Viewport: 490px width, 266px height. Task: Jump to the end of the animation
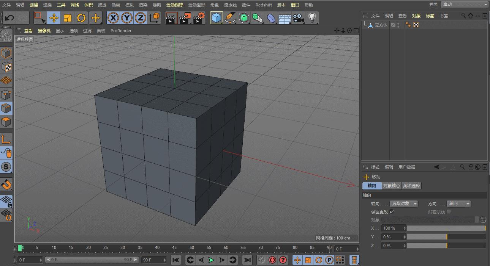[x=247, y=260]
